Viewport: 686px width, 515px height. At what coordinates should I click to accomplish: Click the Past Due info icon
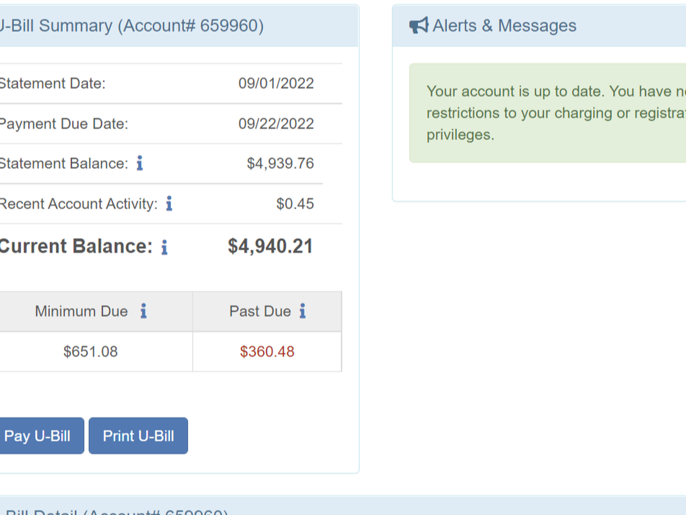coord(302,311)
